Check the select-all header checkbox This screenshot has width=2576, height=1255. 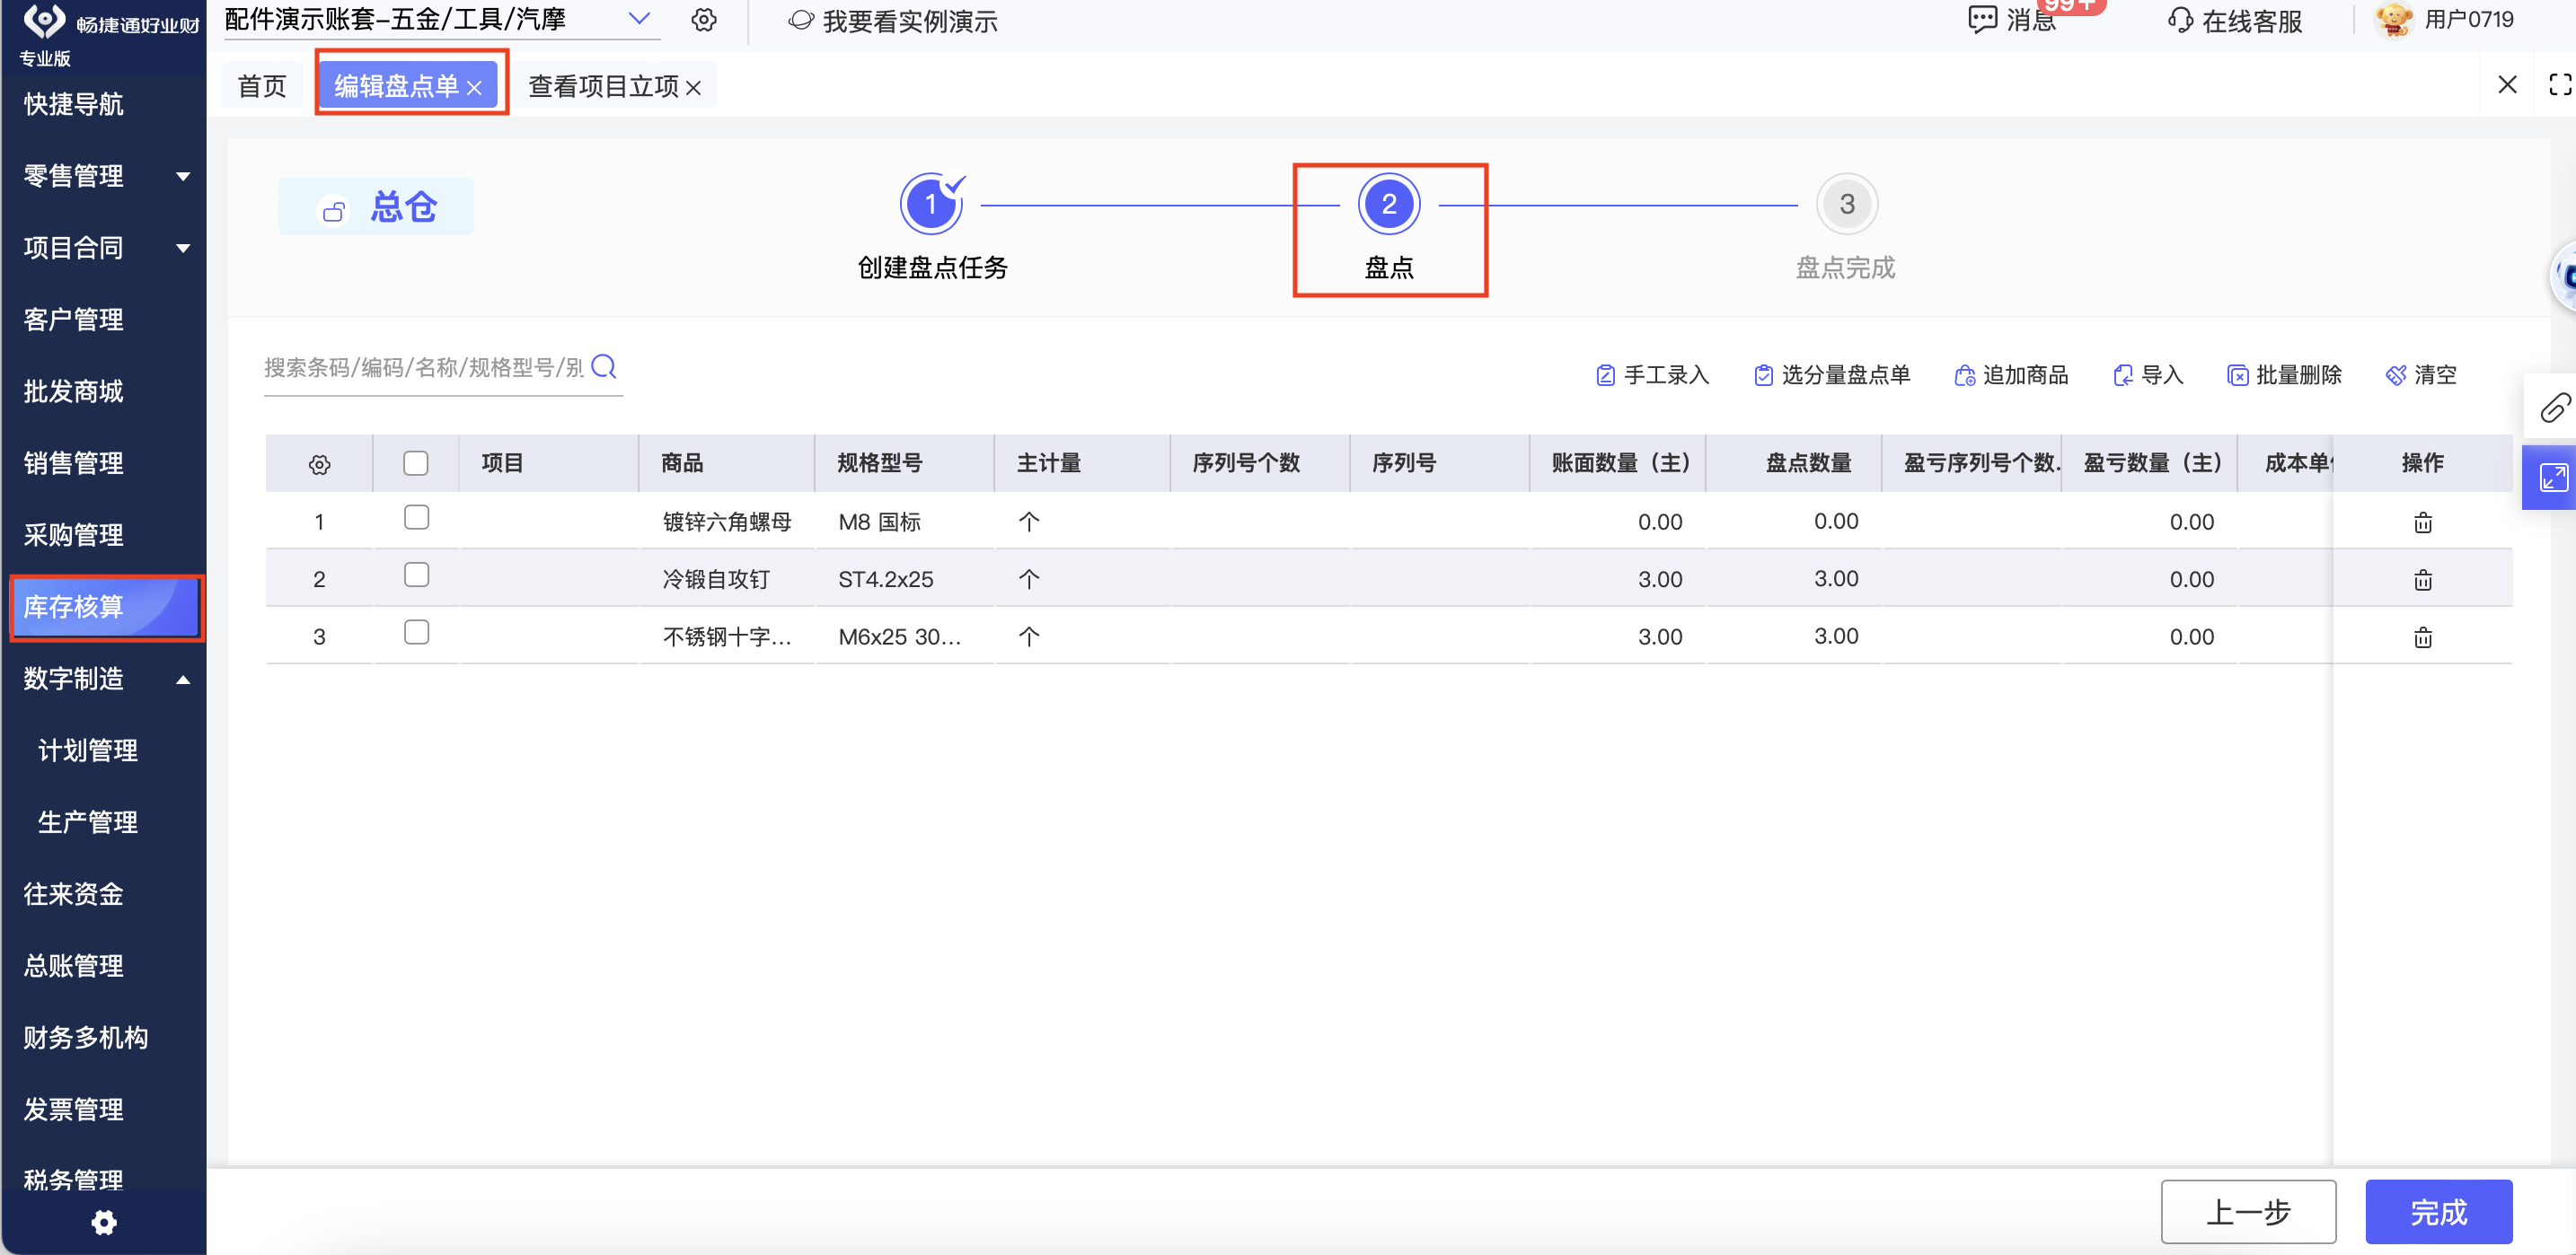(x=415, y=462)
